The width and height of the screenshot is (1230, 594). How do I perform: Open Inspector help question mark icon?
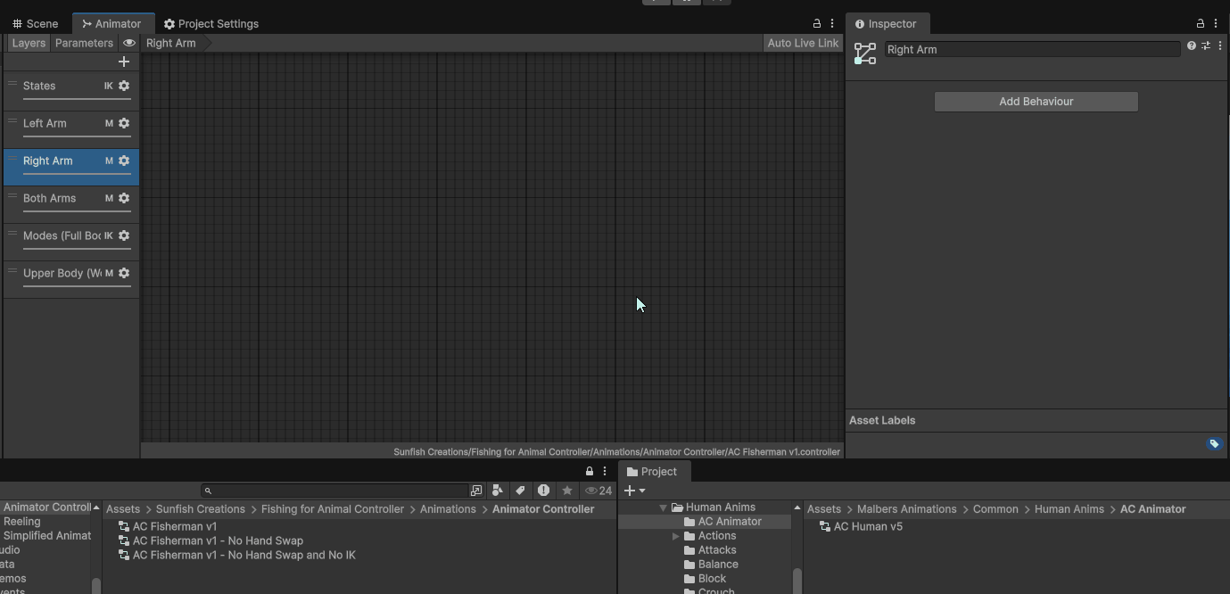coord(1191,45)
